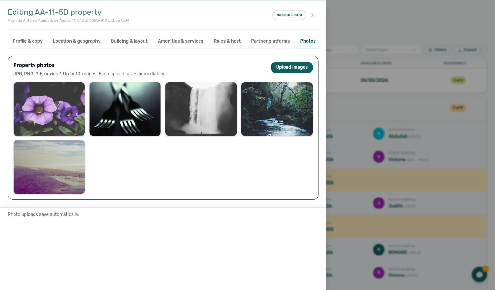The width and height of the screenshot is (495, 290).
Task: Switch to Location & geography tab
Action: (x=77, y=41)
